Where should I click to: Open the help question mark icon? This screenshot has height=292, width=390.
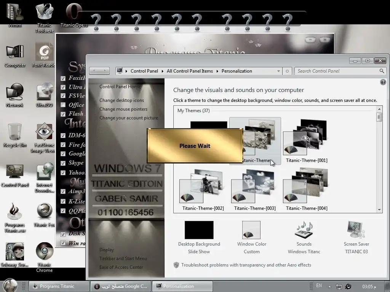383,82
